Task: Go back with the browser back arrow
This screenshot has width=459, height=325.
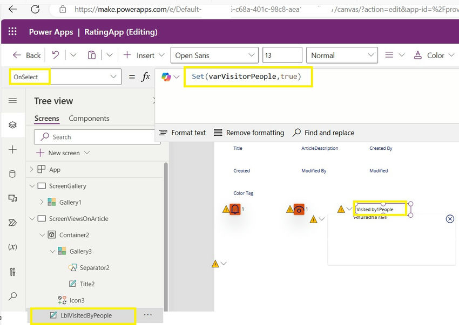Action: 12,9
